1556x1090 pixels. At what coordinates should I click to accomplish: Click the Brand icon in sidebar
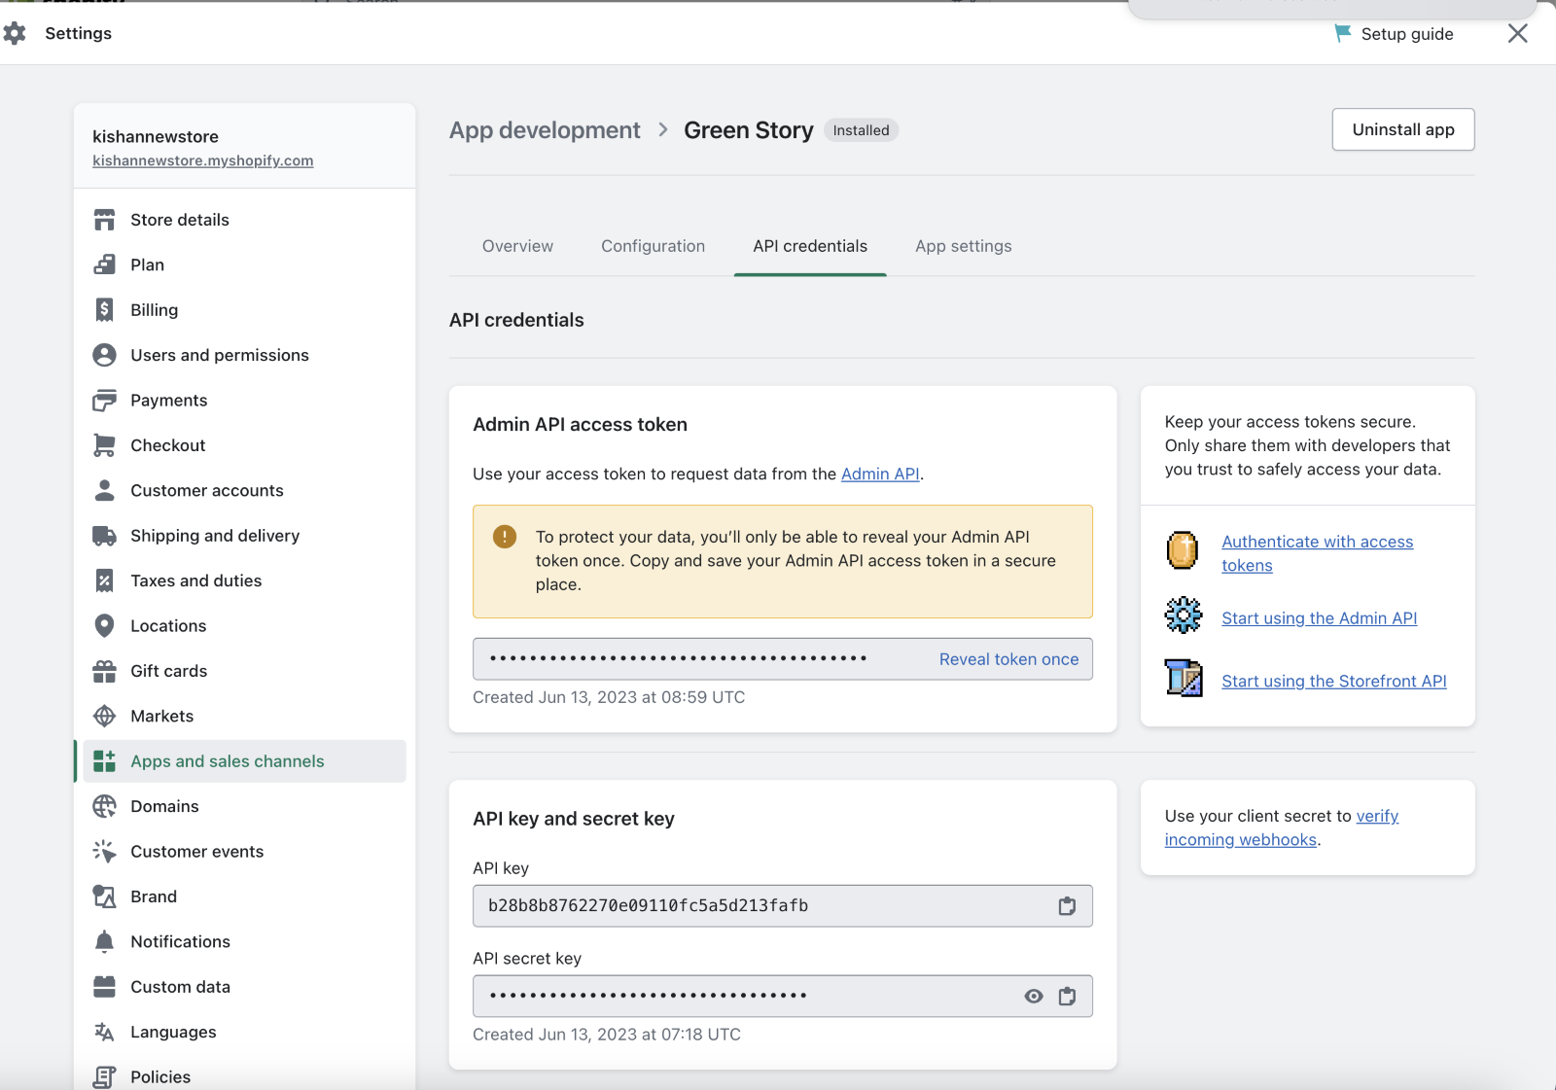point(104,897)
